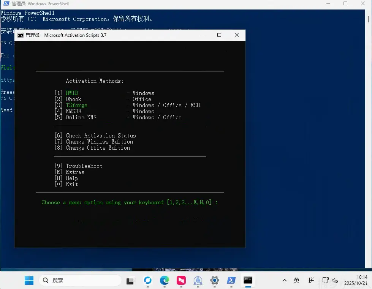The image size is (372, 289).
Task: Click the network icon in the system tray
Action: tap(325, 281)
